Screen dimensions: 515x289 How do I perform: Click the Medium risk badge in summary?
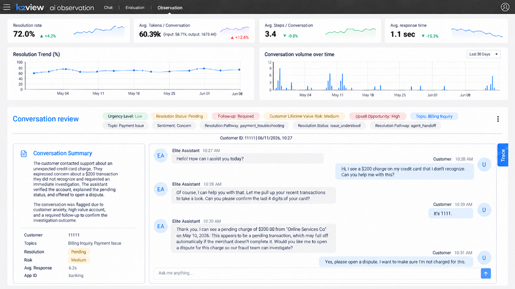79,260
